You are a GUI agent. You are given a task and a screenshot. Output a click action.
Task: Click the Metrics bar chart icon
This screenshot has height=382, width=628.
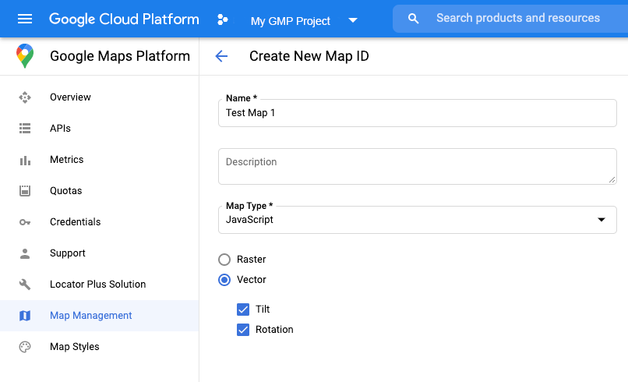click(x=25, y=160)
